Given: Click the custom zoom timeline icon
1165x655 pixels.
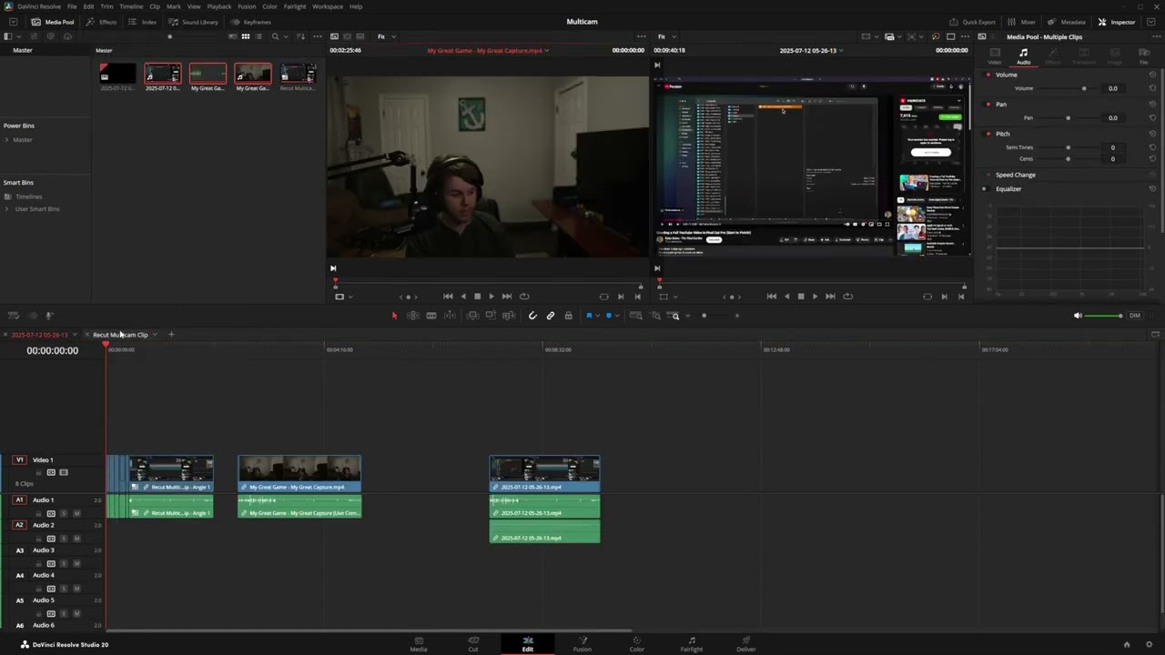Looking at the screenshot, I should (674, 316).
